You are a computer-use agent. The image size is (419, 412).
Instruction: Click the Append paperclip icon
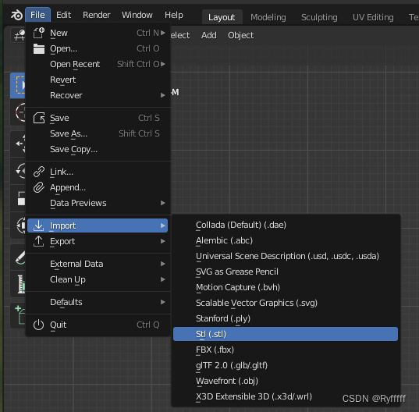[39, 187]
